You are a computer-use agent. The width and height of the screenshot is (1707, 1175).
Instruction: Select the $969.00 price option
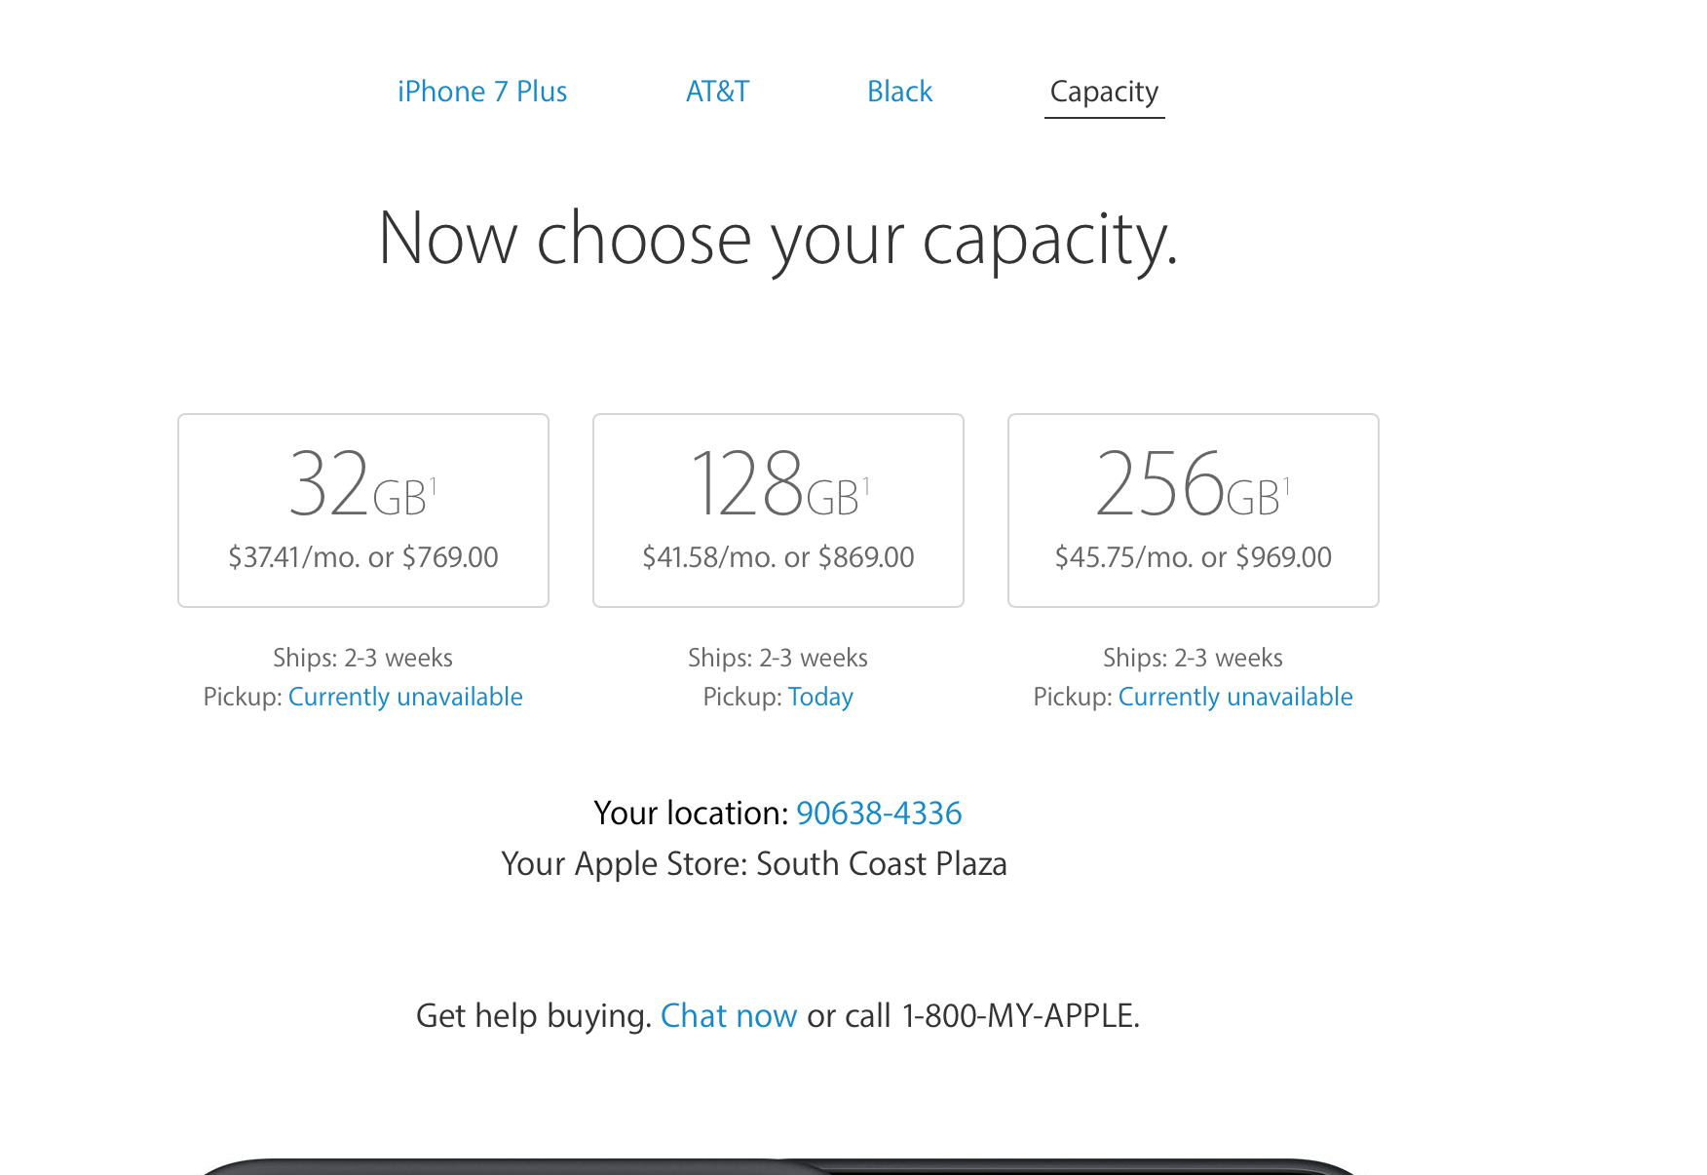1283,557
